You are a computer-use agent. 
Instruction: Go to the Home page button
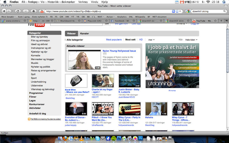click(x=34, y=11)
